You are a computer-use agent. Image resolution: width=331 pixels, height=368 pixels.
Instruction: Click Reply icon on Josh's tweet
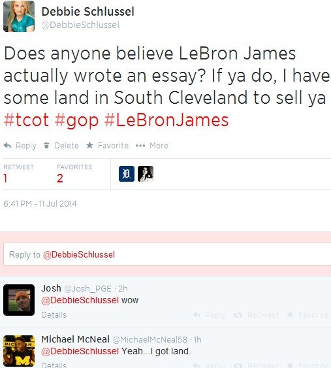(x=197, y=314)
